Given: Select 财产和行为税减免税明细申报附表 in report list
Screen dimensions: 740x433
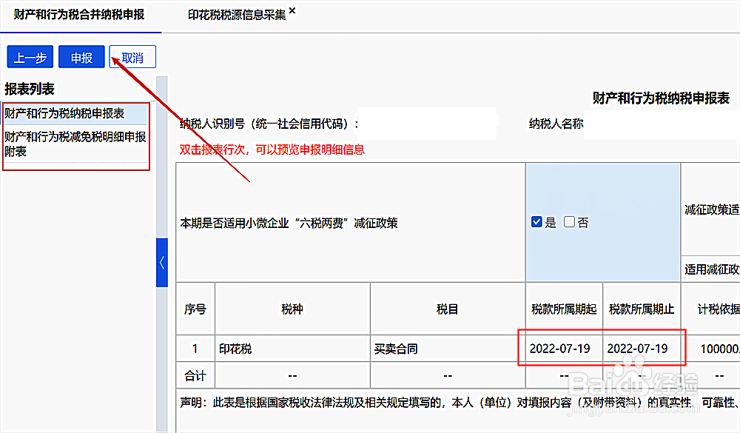Looking at the screenshot, I should click(76, 144).
